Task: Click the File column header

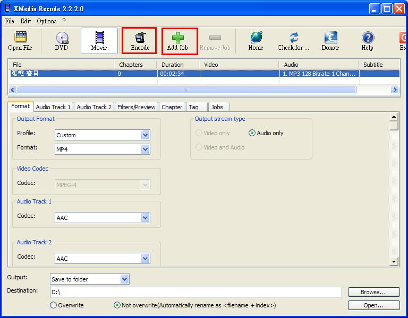Action: [x=62, y=65]
